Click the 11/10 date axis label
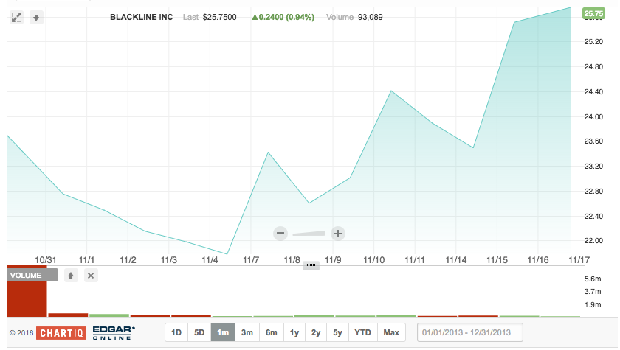620x350 pixels. 373,260
